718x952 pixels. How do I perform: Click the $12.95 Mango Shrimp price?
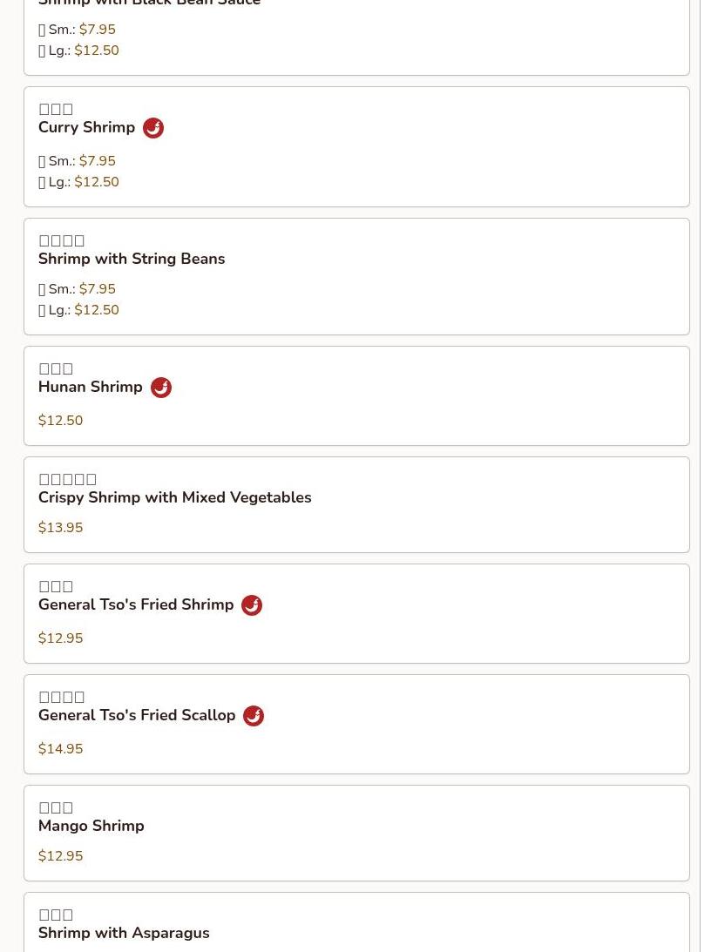(x=60, y=856)
